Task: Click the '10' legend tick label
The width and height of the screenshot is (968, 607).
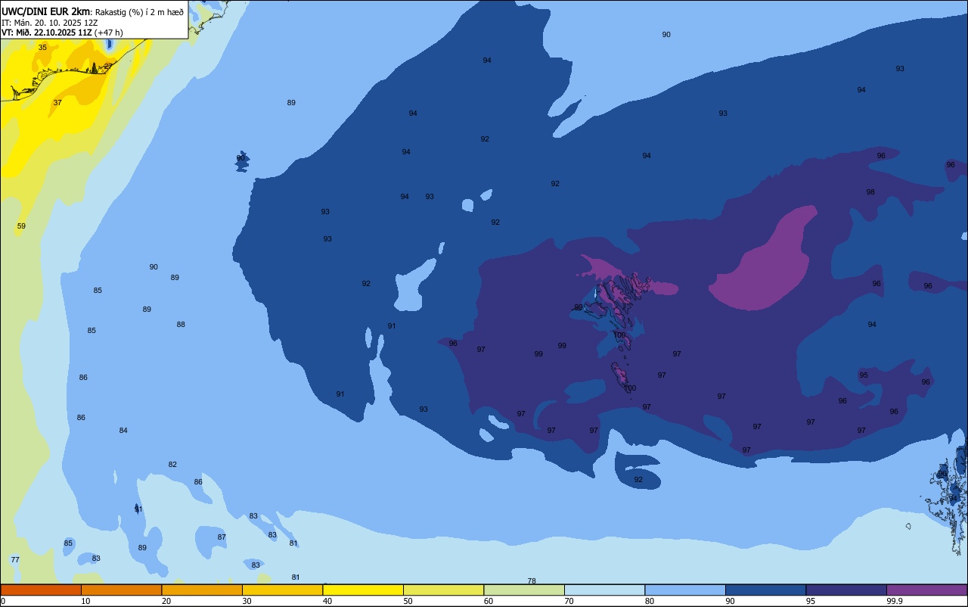Action: [85, 601]
